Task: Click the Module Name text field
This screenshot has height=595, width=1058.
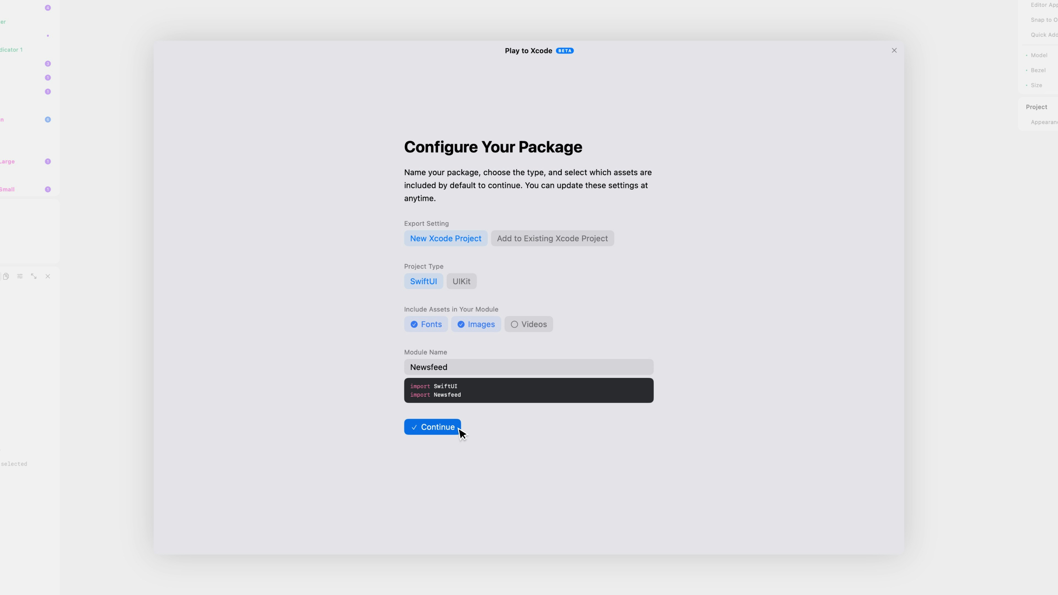Action: pos(528,367)
